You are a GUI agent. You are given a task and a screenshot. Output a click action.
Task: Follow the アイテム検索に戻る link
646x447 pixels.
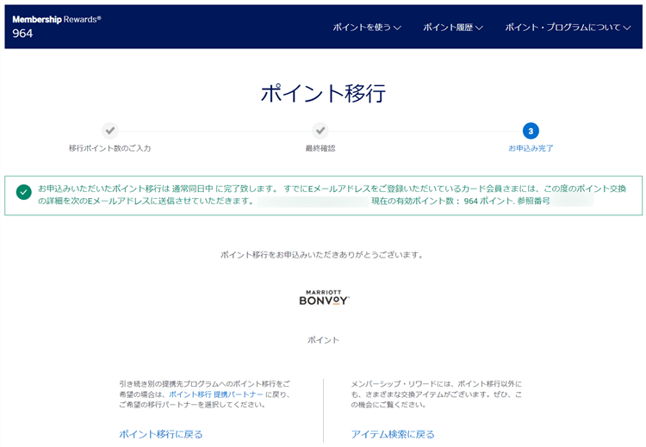(x=393, y=434)
